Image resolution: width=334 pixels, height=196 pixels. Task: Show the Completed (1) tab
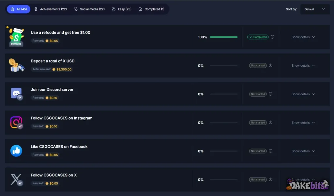pos(151,9)
